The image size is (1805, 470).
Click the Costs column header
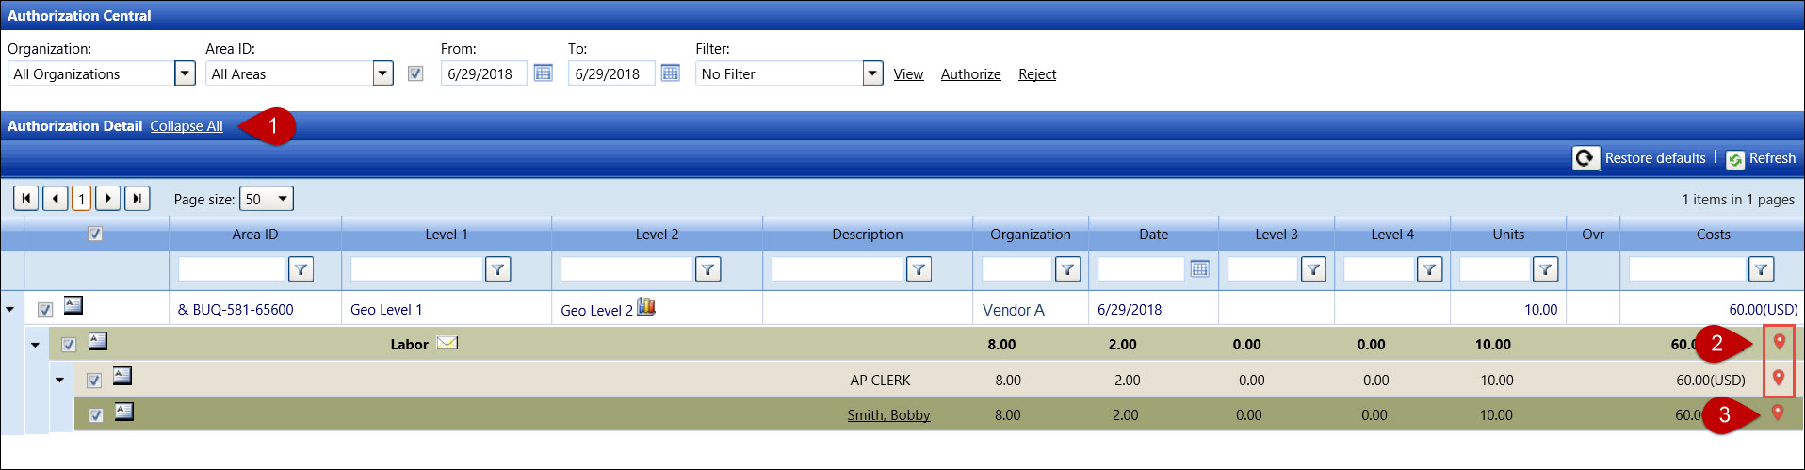pyautogui.click(x=1712, y=235)
